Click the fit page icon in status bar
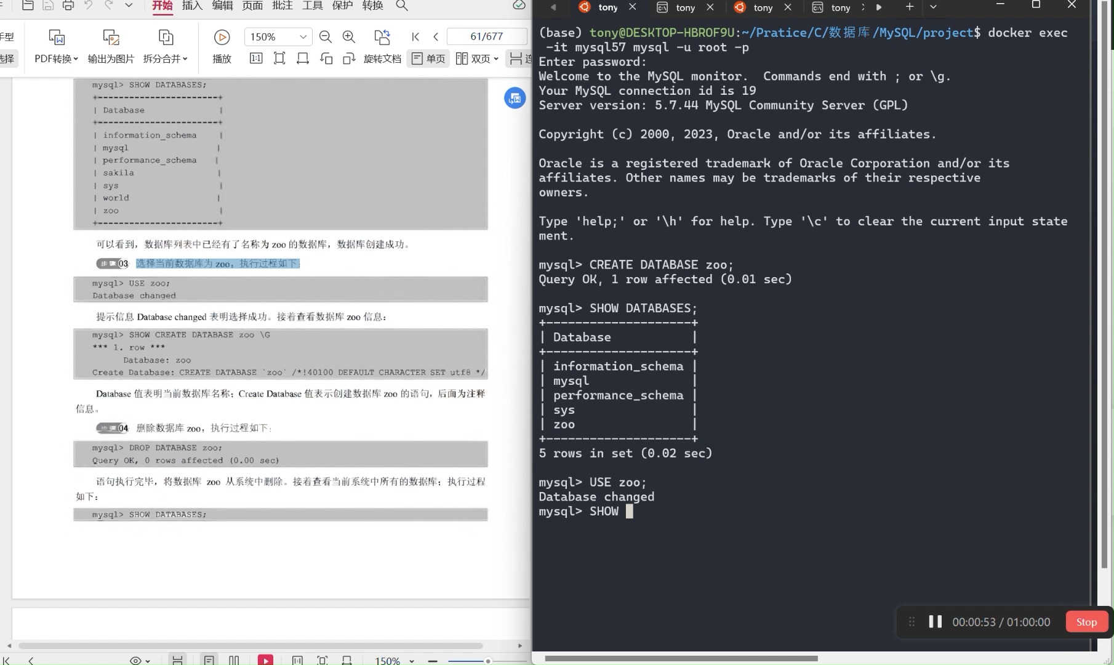1114x665 pixels. [x=323, y=660]
